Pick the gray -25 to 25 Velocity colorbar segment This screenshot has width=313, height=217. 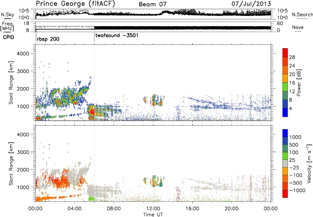285,163
